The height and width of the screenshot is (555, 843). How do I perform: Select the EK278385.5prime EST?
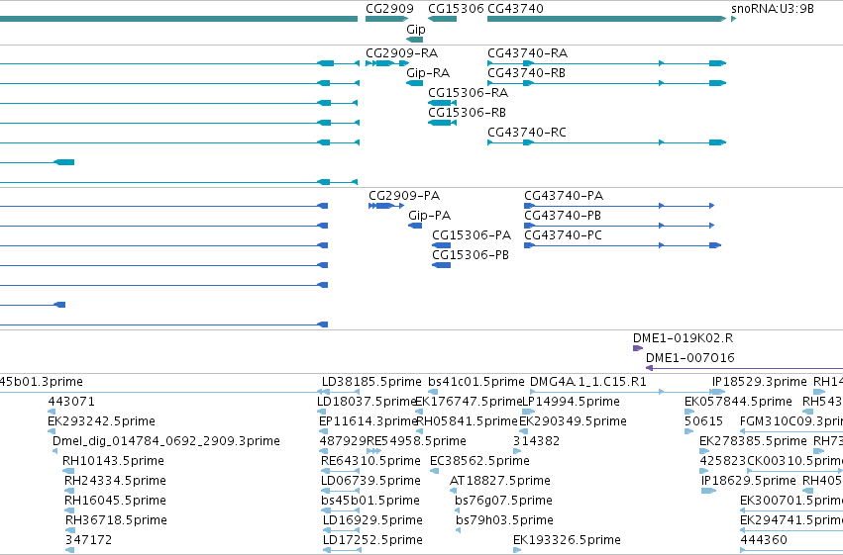tap(753, 441)
